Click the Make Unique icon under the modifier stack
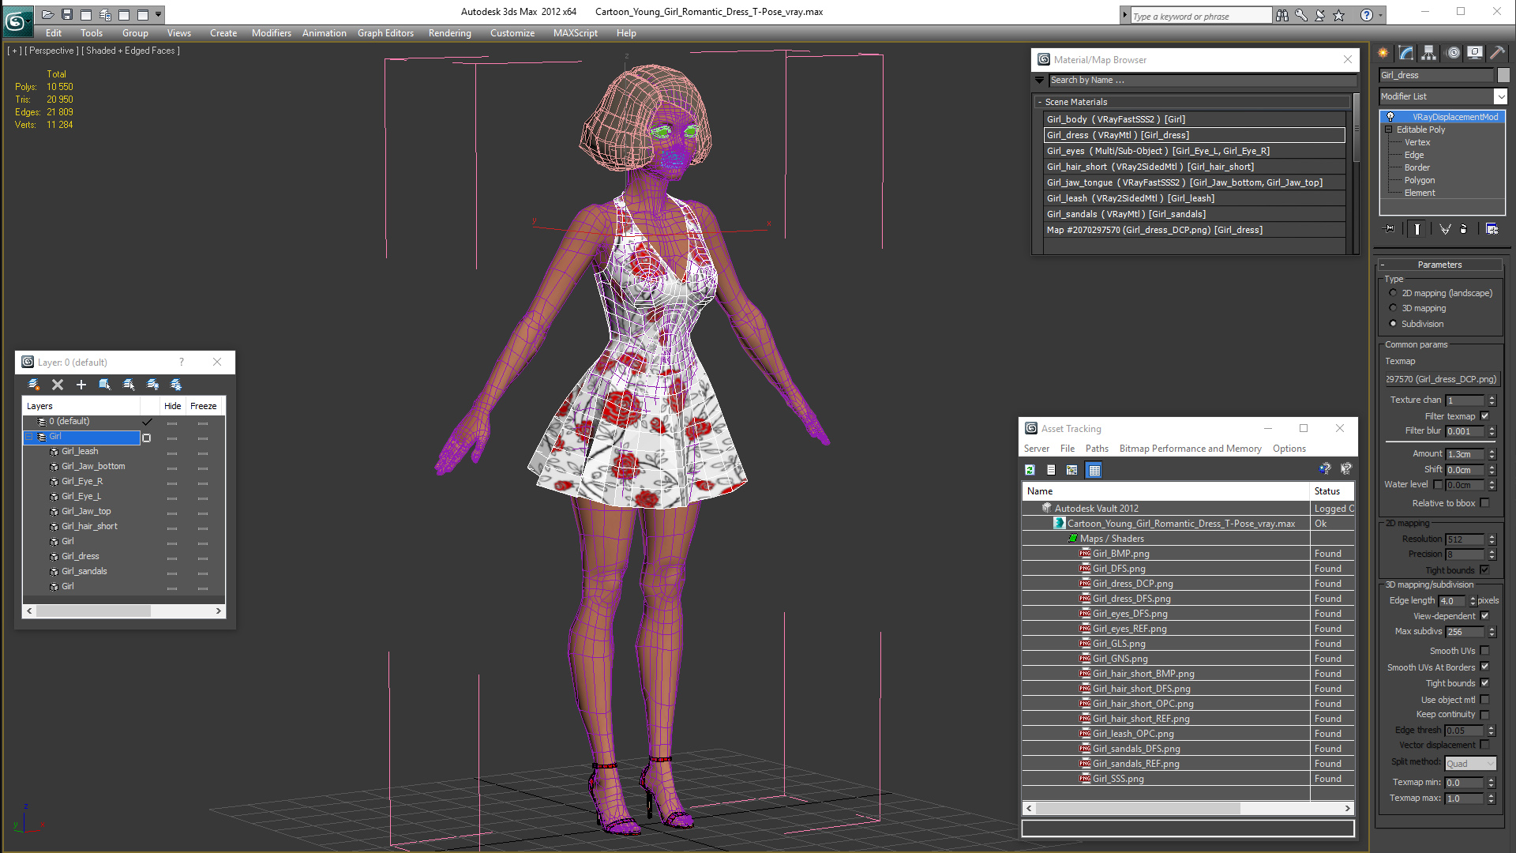This screenshot has width=1516, height=853. click(1445, 229)
